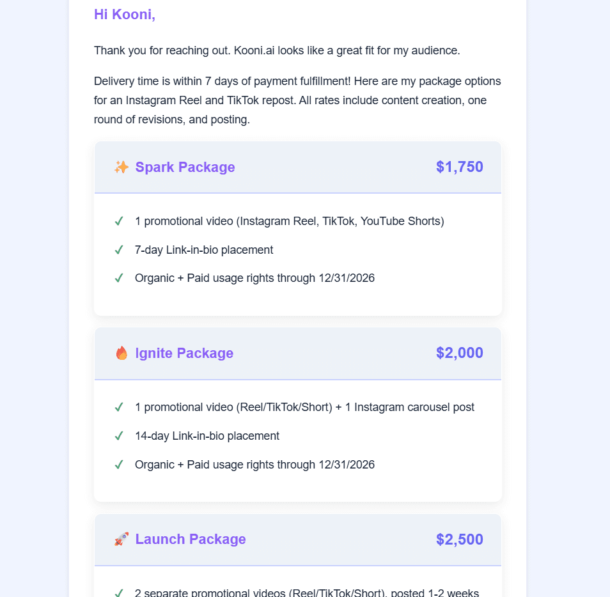The image size is (610, 597).
Task: Select the Launch Package heading
Action: [x=191, y=539]
